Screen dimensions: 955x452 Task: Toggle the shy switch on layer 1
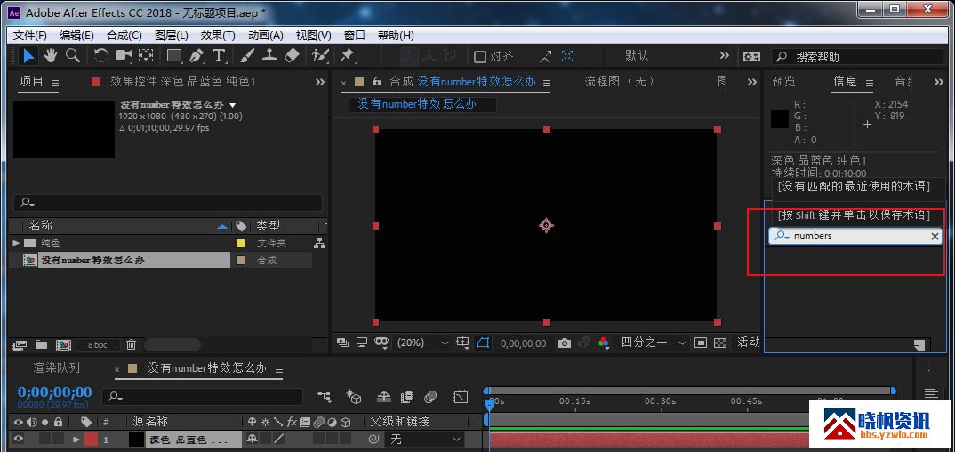pos(252,439)
